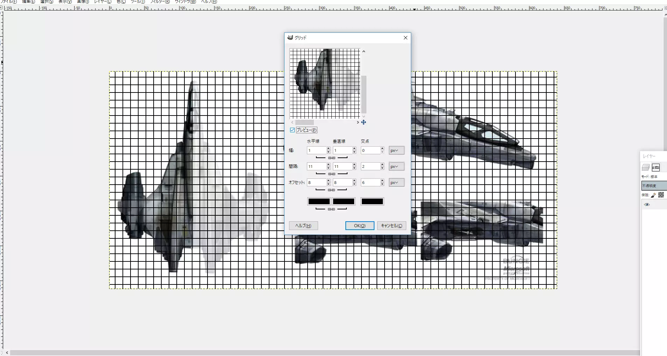Viewport: 667px width, 356px height.
Task: Click the preview navigation cross-arrows icon
Action: coord(364,122)
